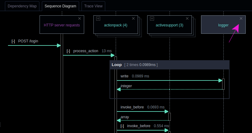The image size is (252, 133).
Task: Switch to the Dependency Map tab
Action: pos(22,6)
